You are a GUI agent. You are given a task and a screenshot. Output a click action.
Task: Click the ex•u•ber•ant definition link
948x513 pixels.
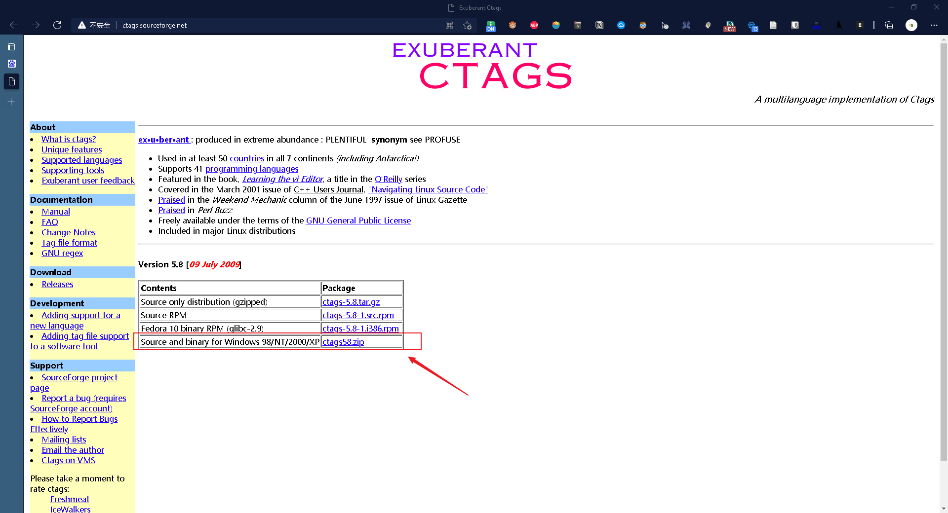pyautogui.click(x=163, y=140)
